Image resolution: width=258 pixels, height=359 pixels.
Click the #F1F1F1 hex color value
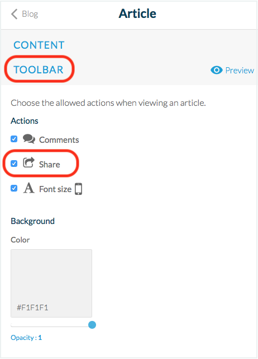(x=32, y=307)
